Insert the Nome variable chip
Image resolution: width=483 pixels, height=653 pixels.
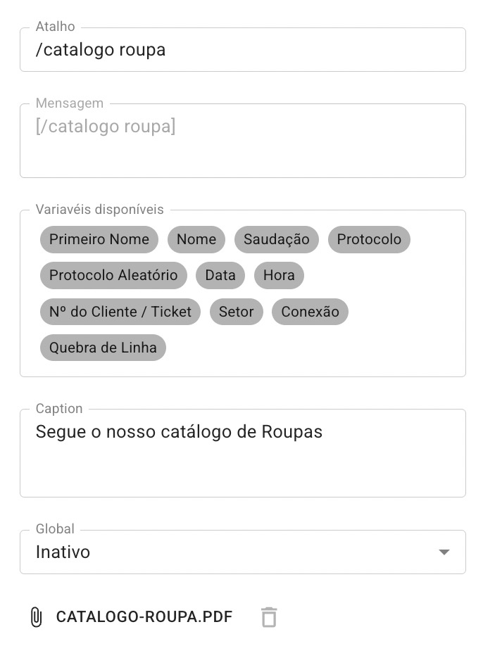click(x=196, y=239)
